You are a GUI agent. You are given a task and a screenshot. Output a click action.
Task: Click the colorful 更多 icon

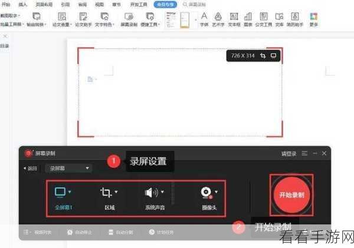(x=314, y=16)
